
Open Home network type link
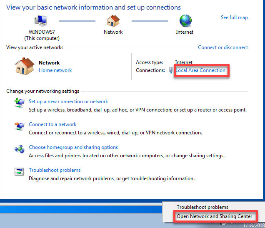[55, 70]
